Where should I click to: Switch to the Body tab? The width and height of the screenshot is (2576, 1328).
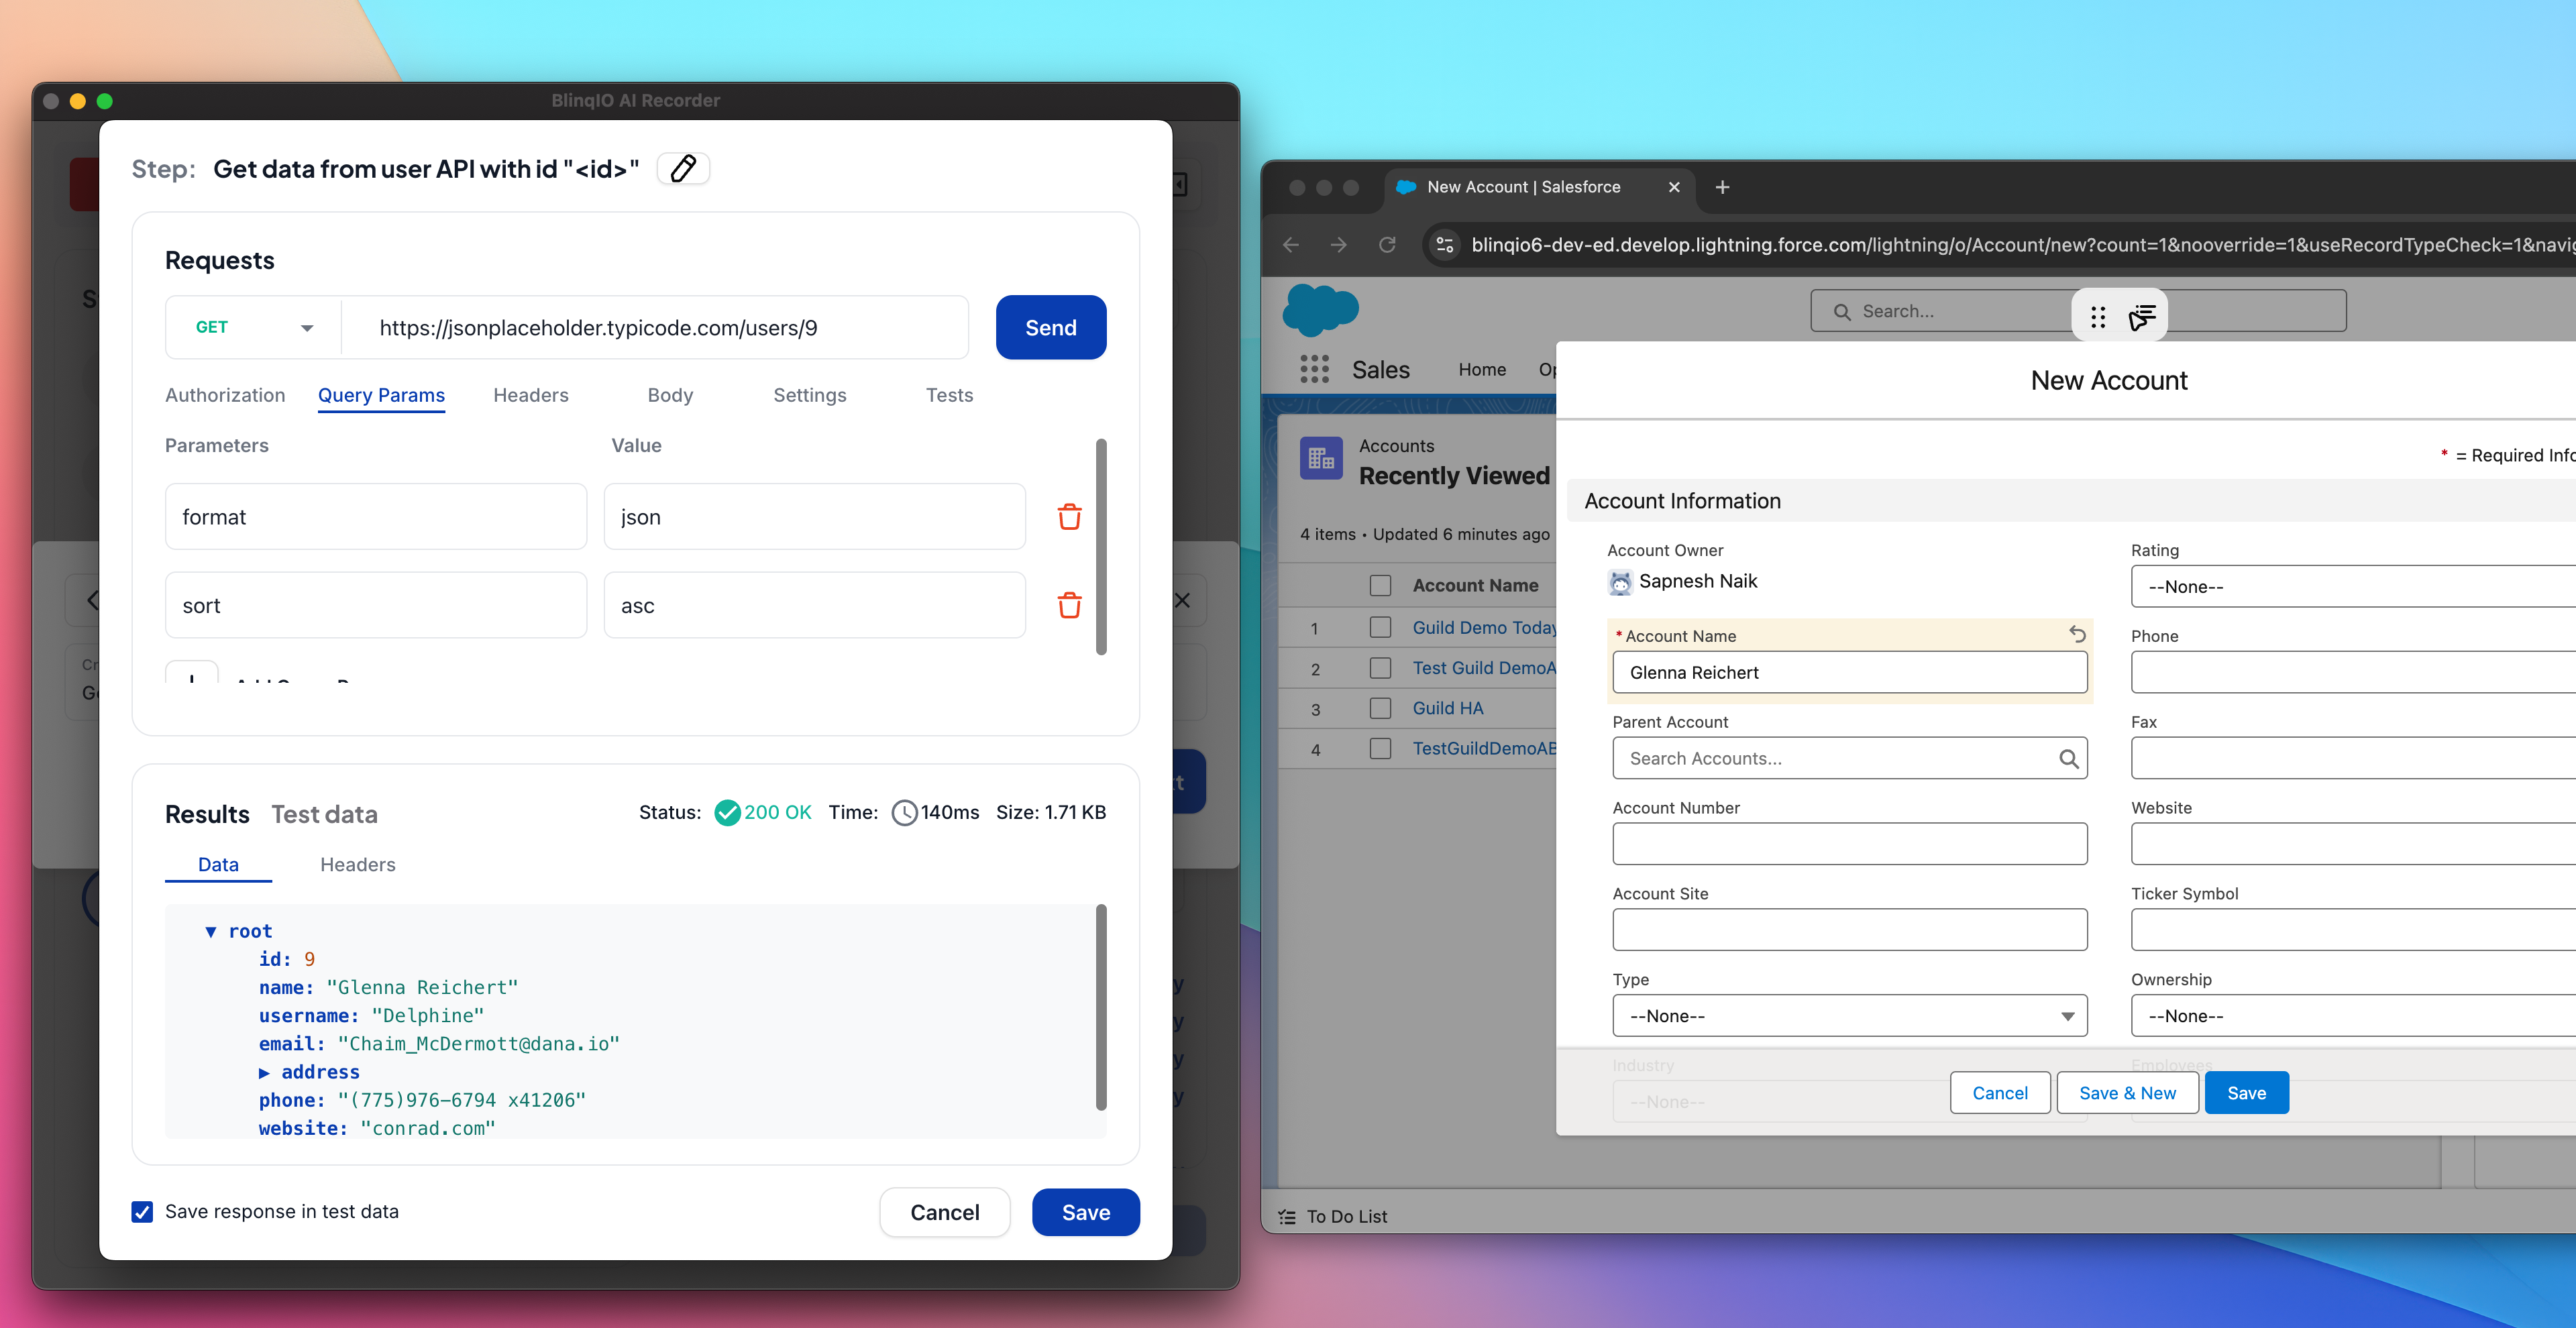point(670,395)
